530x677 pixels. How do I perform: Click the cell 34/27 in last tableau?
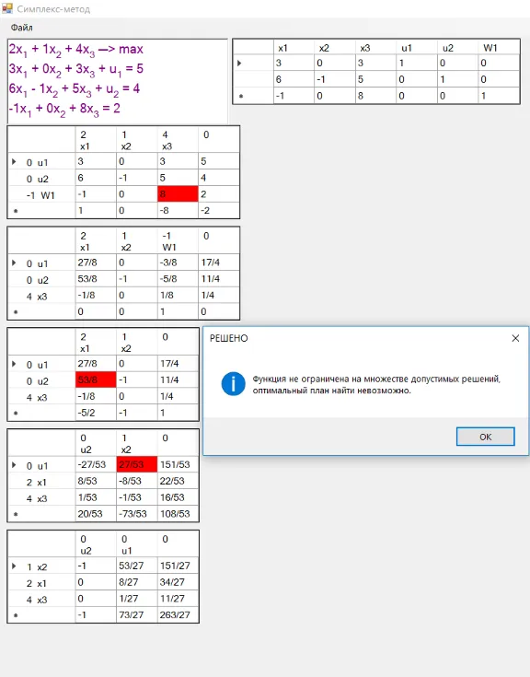click(178, 582)
